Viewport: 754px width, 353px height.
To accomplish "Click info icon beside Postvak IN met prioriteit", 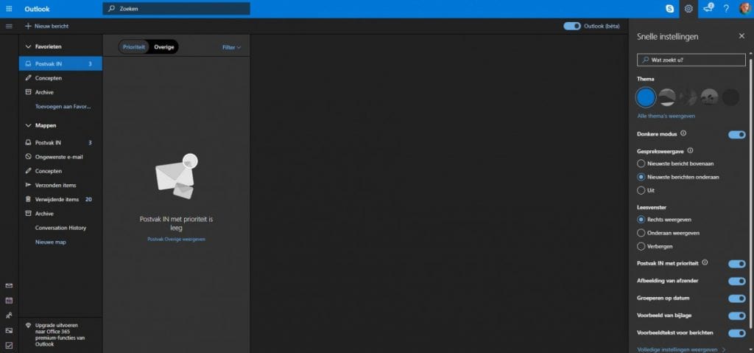I will click(705, 262).
